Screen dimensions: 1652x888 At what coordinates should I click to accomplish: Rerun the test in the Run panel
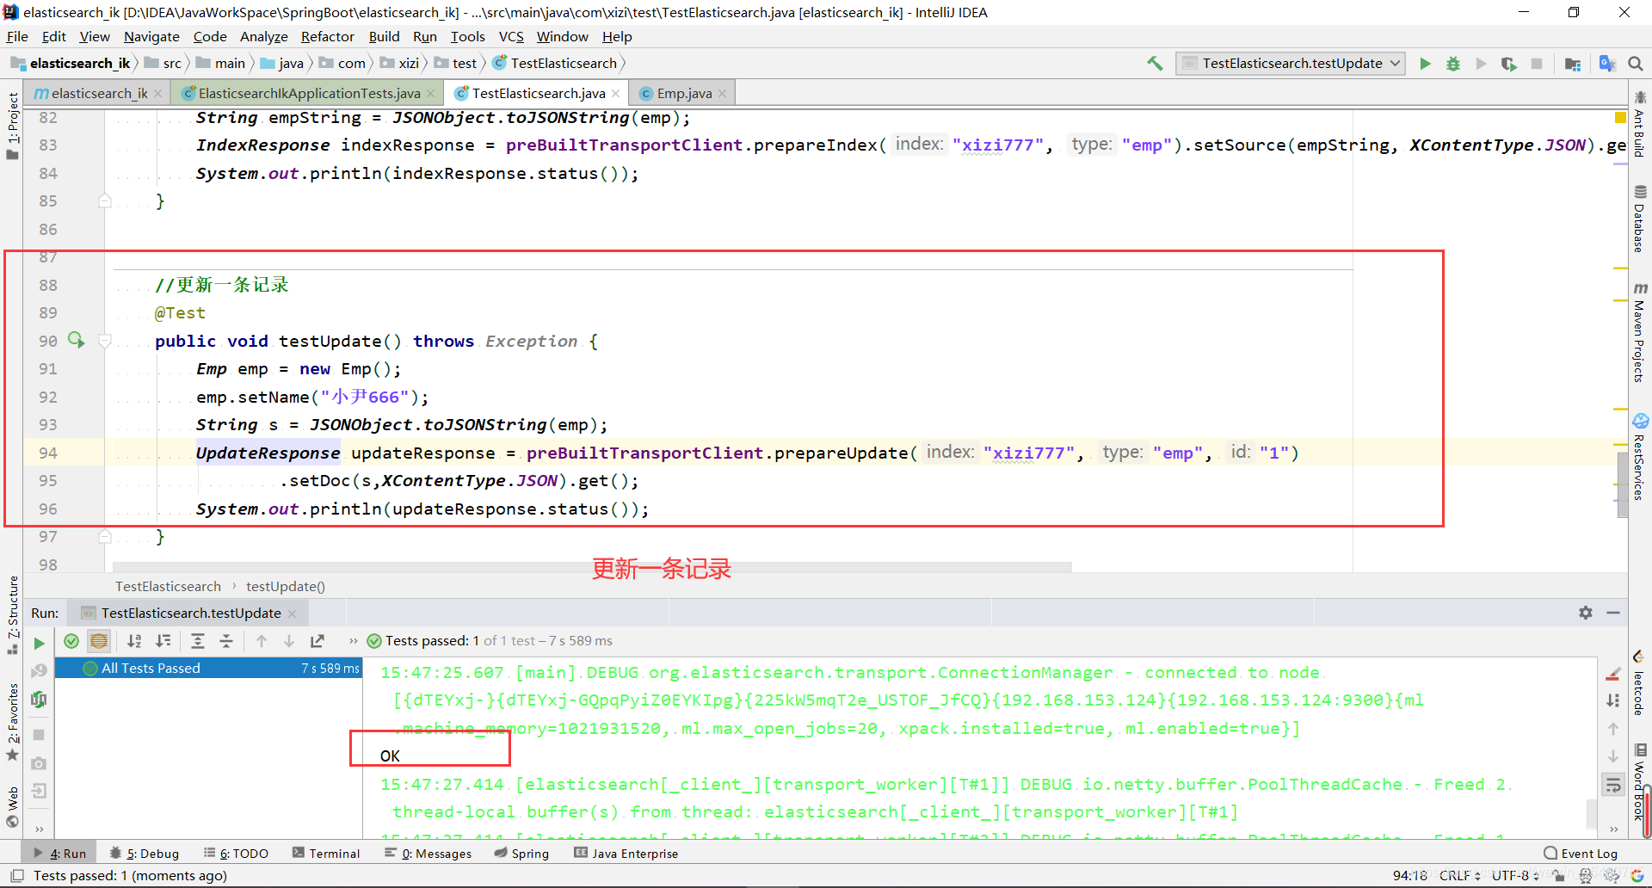click(39, 642)
